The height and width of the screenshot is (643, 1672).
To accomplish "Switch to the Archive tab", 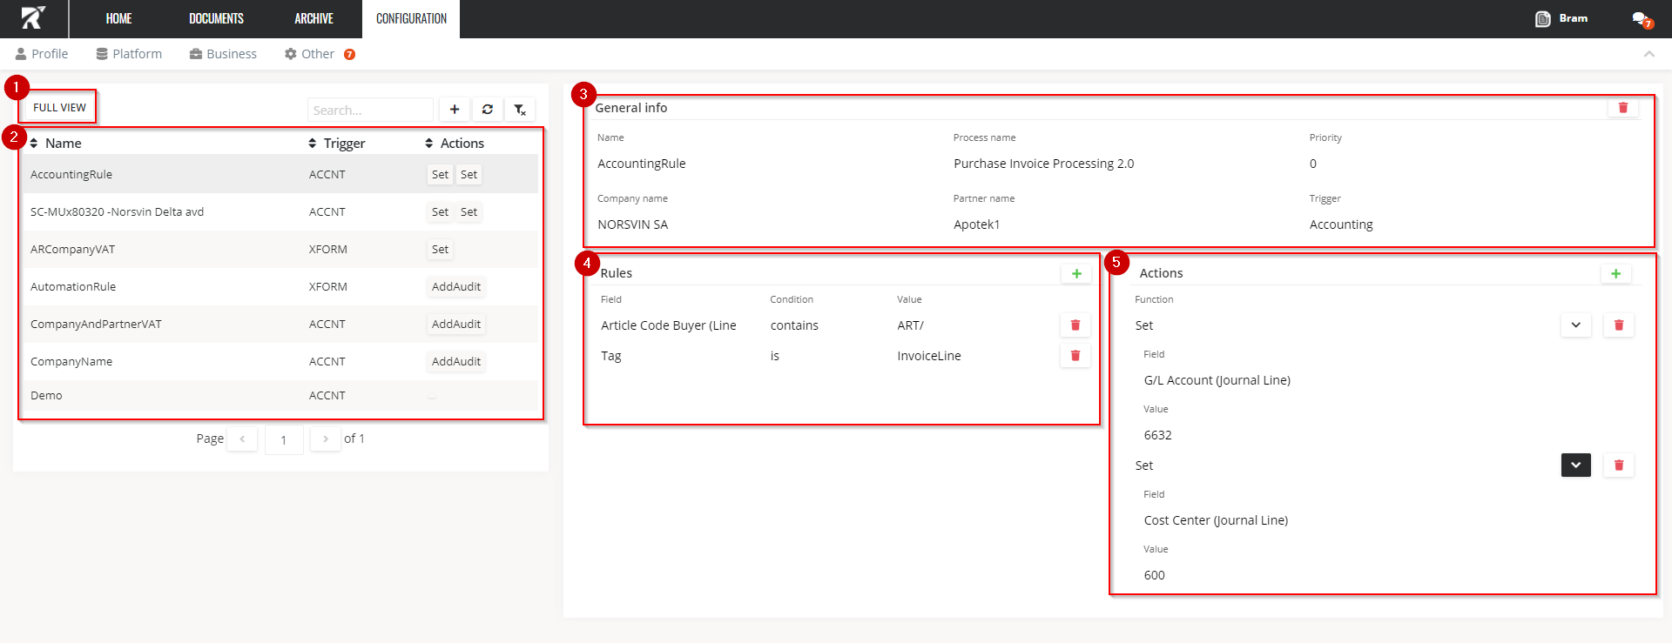I will 313,19.
